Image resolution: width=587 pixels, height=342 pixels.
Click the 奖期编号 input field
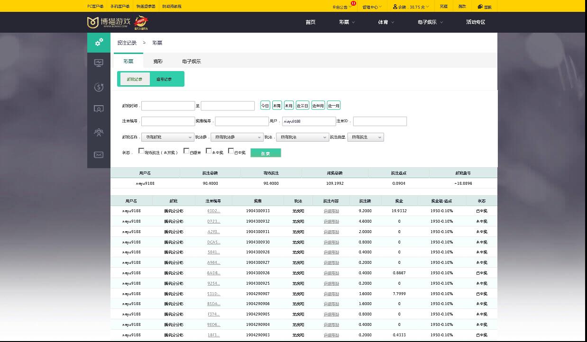tap(242, 121)
